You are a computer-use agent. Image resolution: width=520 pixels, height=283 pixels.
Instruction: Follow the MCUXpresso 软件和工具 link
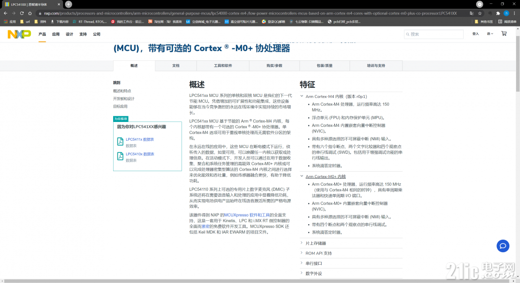click(247, 215)
